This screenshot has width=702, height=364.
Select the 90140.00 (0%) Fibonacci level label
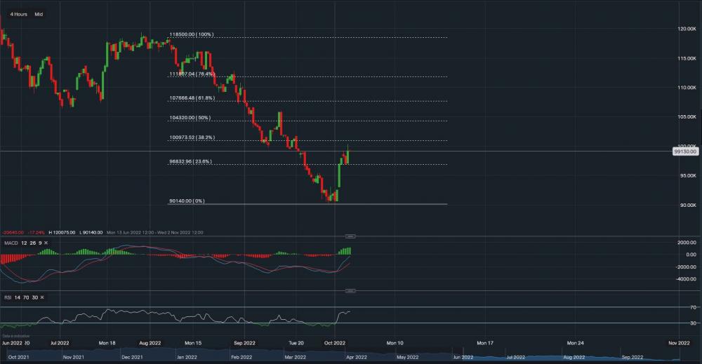pyautogui.click(x=186, y=201)
